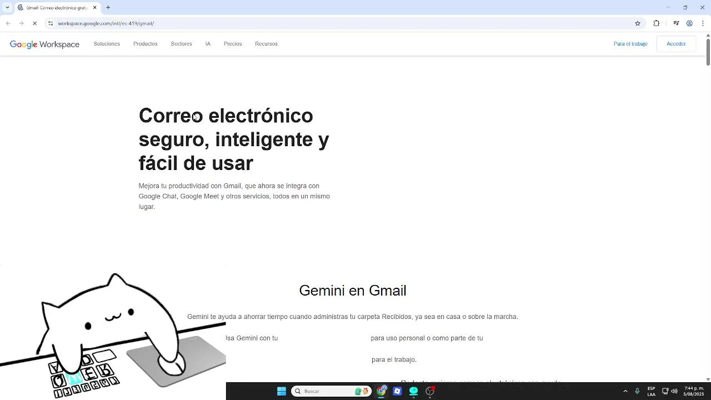Click the Acceder button
711x400 pixels.
point(676,44)
